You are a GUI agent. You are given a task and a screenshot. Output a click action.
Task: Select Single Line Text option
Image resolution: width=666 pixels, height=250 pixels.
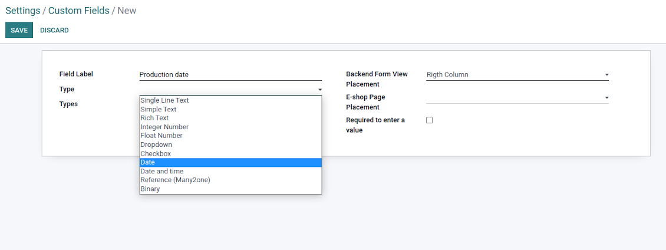click(x=164, y=100)
